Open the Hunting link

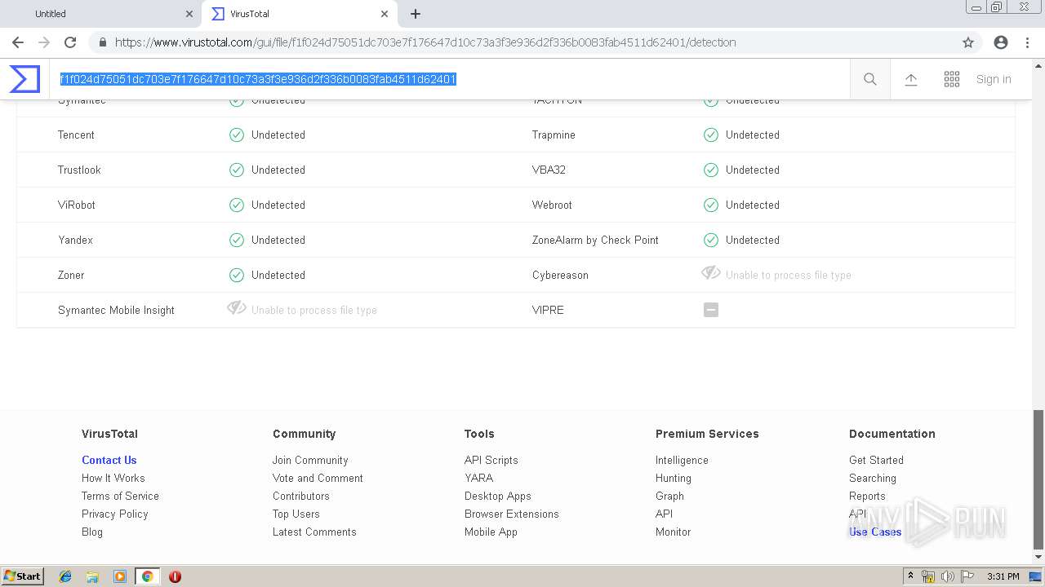point(674,478)
